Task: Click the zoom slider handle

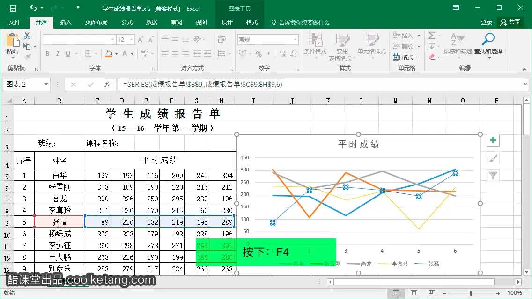Action: click(x=471, y=293)
